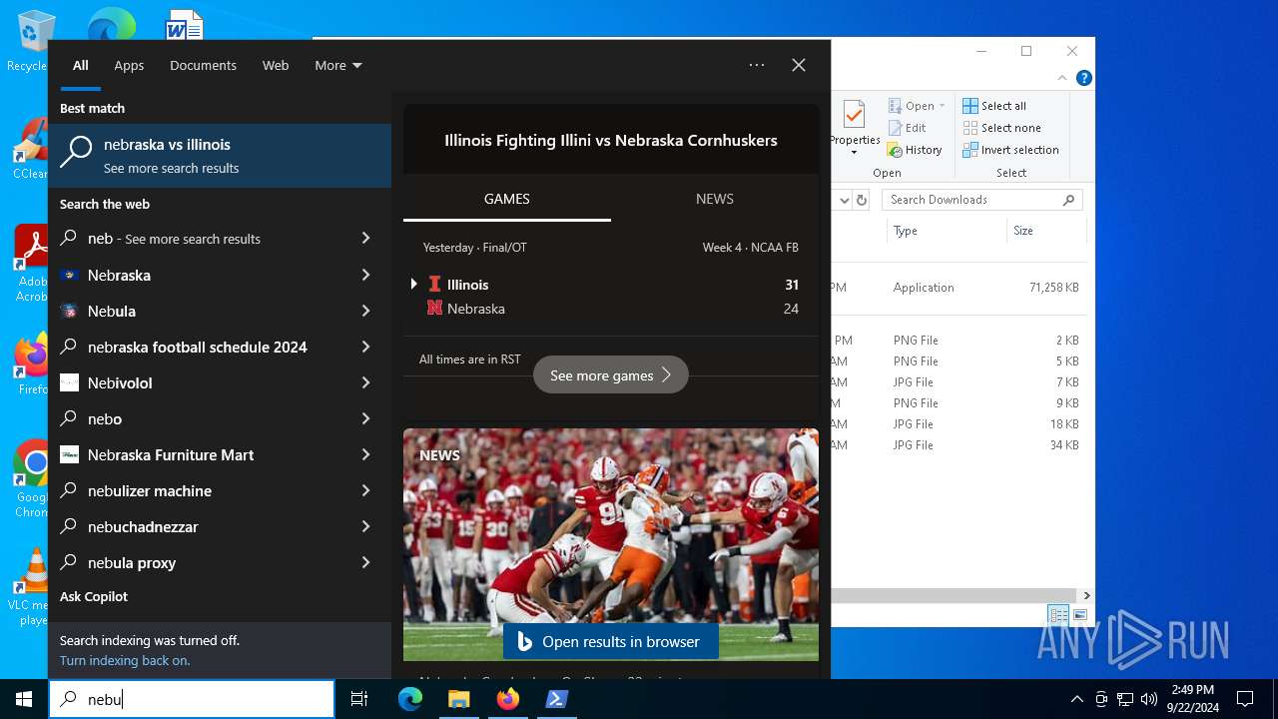The width and height of the screenshot is (1278, 719).
Task: Expand the Nebraska suggestion arrow
Action: pos(365,275)
